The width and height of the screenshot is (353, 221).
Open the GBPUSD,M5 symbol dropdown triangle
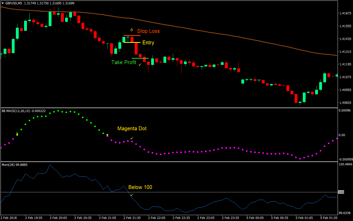click(x=2, y=3)
